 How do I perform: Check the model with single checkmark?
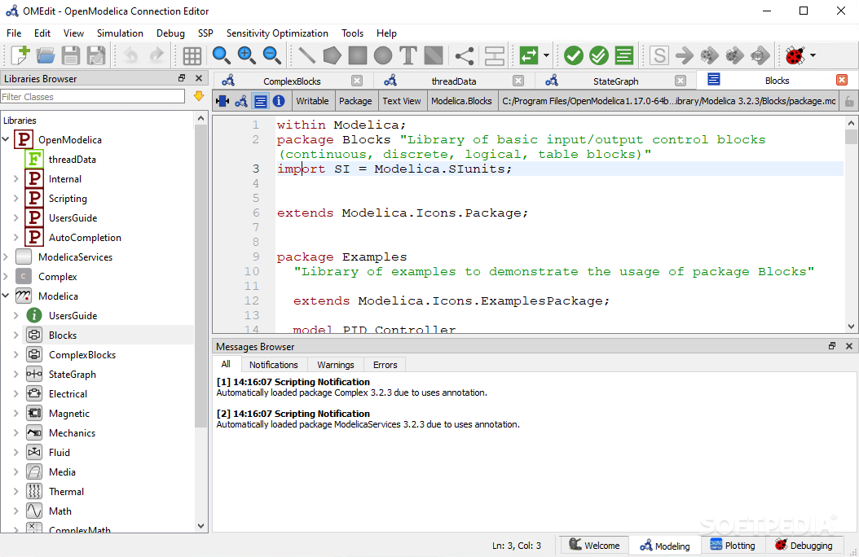[x=574, y=55]
